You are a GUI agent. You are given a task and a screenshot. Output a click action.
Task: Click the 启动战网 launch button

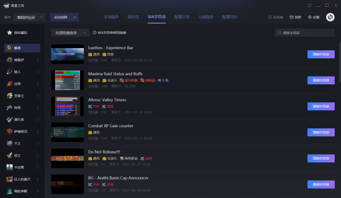[61, 17]
